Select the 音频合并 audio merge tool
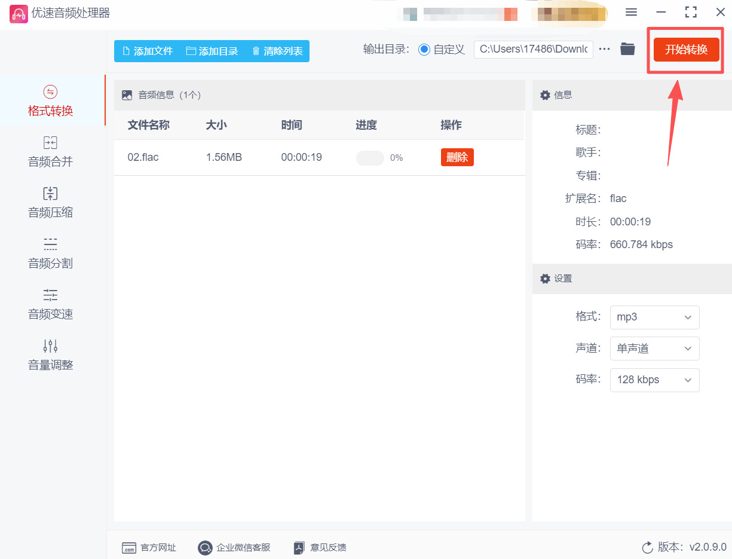The image size is (732, 559). pos(51,152)
